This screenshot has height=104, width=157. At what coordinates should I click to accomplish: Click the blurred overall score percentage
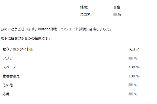117,15
